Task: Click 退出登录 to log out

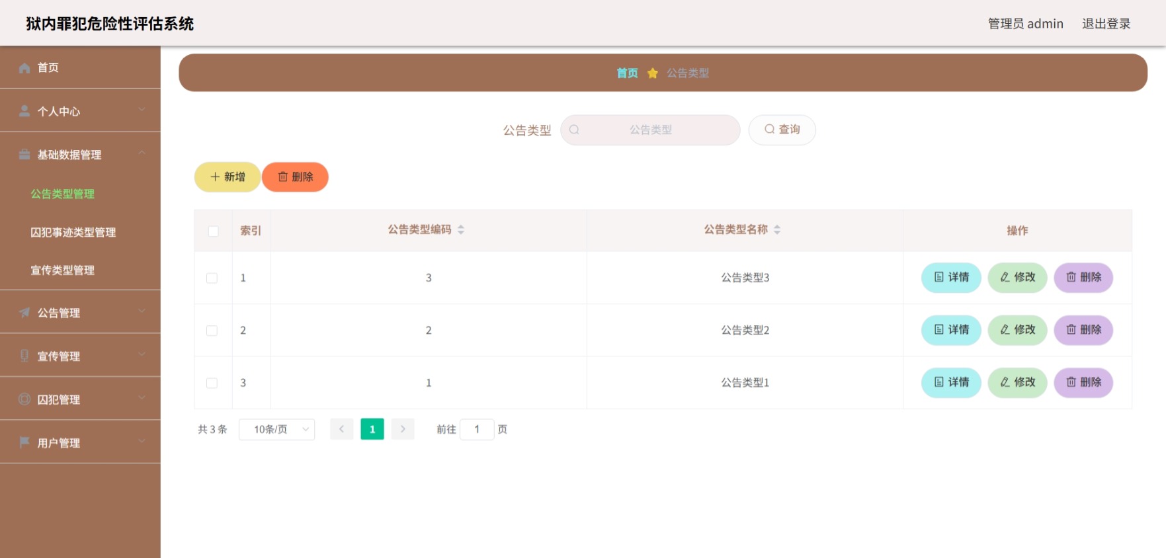Action: click(x=1106, y=24)
